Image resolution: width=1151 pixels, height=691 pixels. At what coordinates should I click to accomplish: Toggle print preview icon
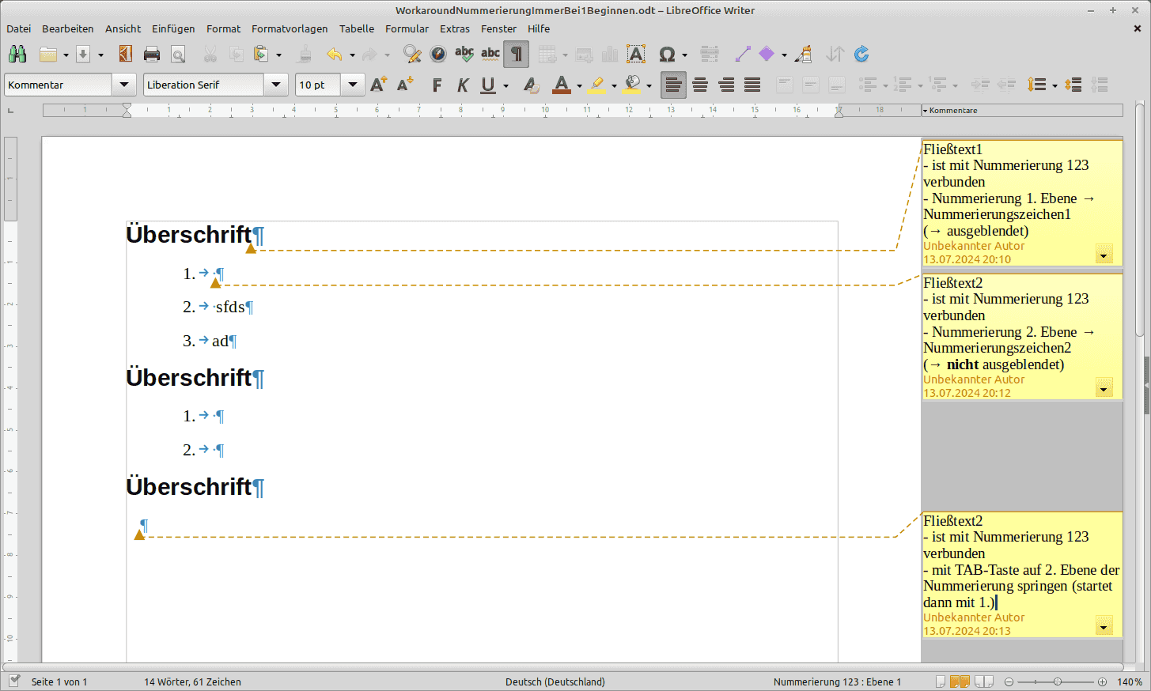click(x=178, y=54)
